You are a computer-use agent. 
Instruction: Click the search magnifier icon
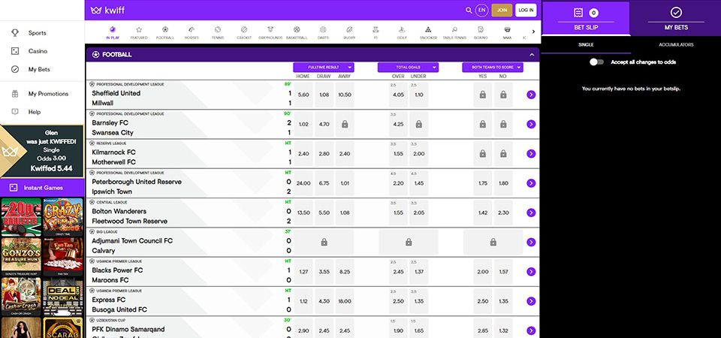[x=469, y=10]
